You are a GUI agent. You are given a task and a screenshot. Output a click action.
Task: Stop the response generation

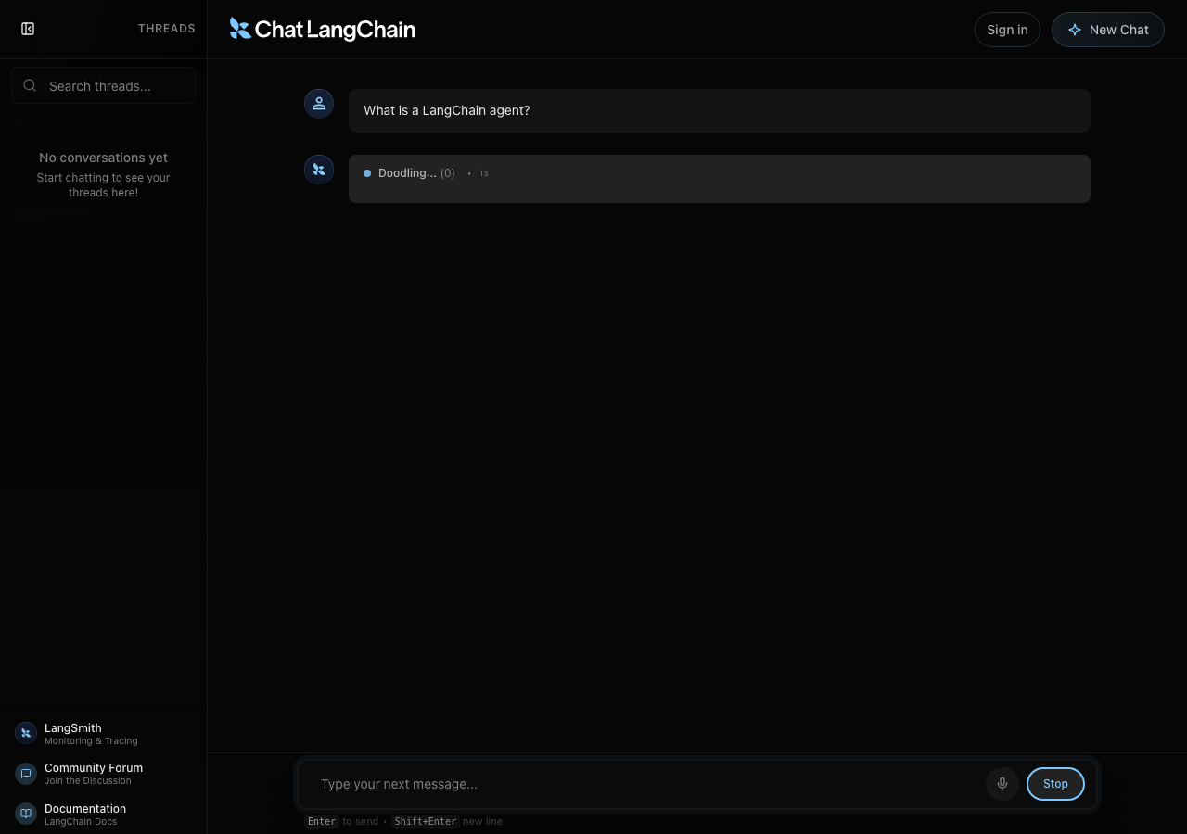[x=1055, y=784]
